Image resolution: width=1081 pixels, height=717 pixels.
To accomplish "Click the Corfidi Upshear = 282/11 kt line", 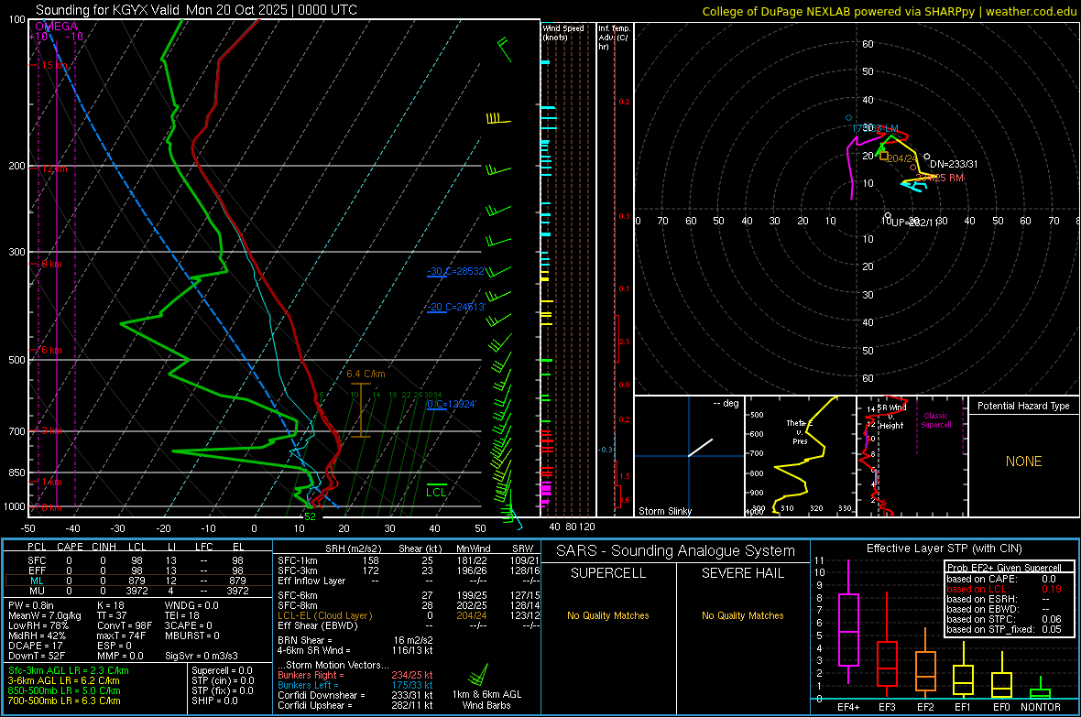I will coord(355,705).
